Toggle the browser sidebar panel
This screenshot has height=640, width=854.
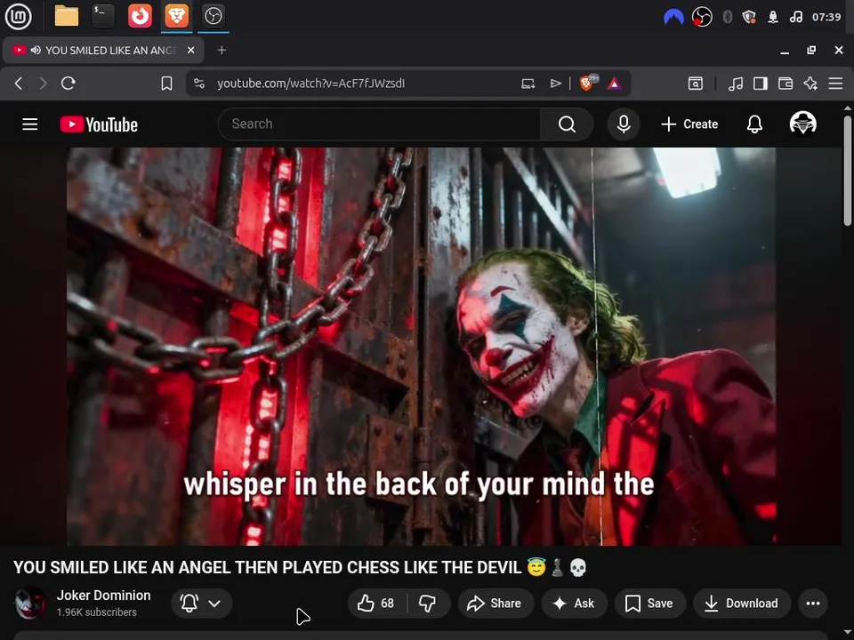tap(761, 84)
